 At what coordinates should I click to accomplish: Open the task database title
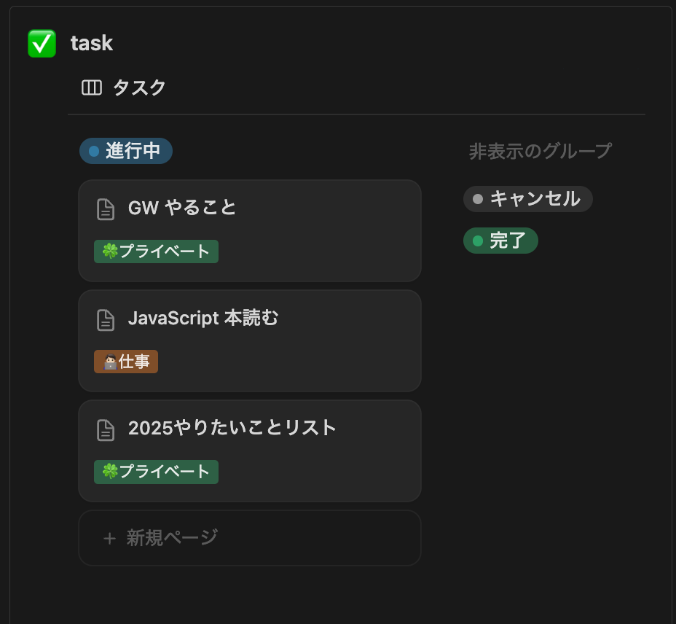tap(91, 43)
